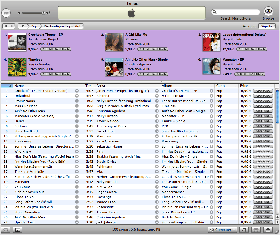Viewport: 280px width, 235px height.
Task: Click the Browse eye icon
Action: coord(268,12)
